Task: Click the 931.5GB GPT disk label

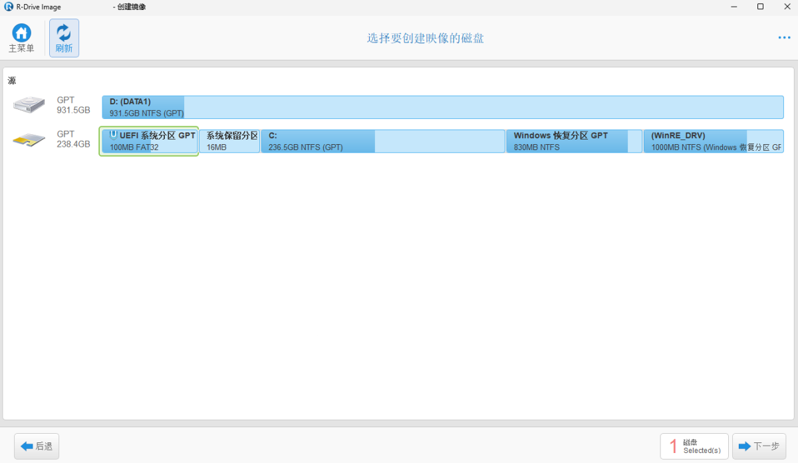Action: [x=73, y=105]
